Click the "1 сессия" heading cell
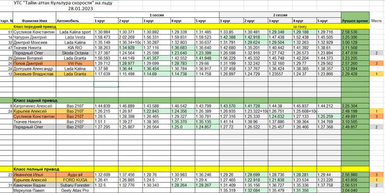The height and width of the screenshot is (193, 385). [156, 15]
